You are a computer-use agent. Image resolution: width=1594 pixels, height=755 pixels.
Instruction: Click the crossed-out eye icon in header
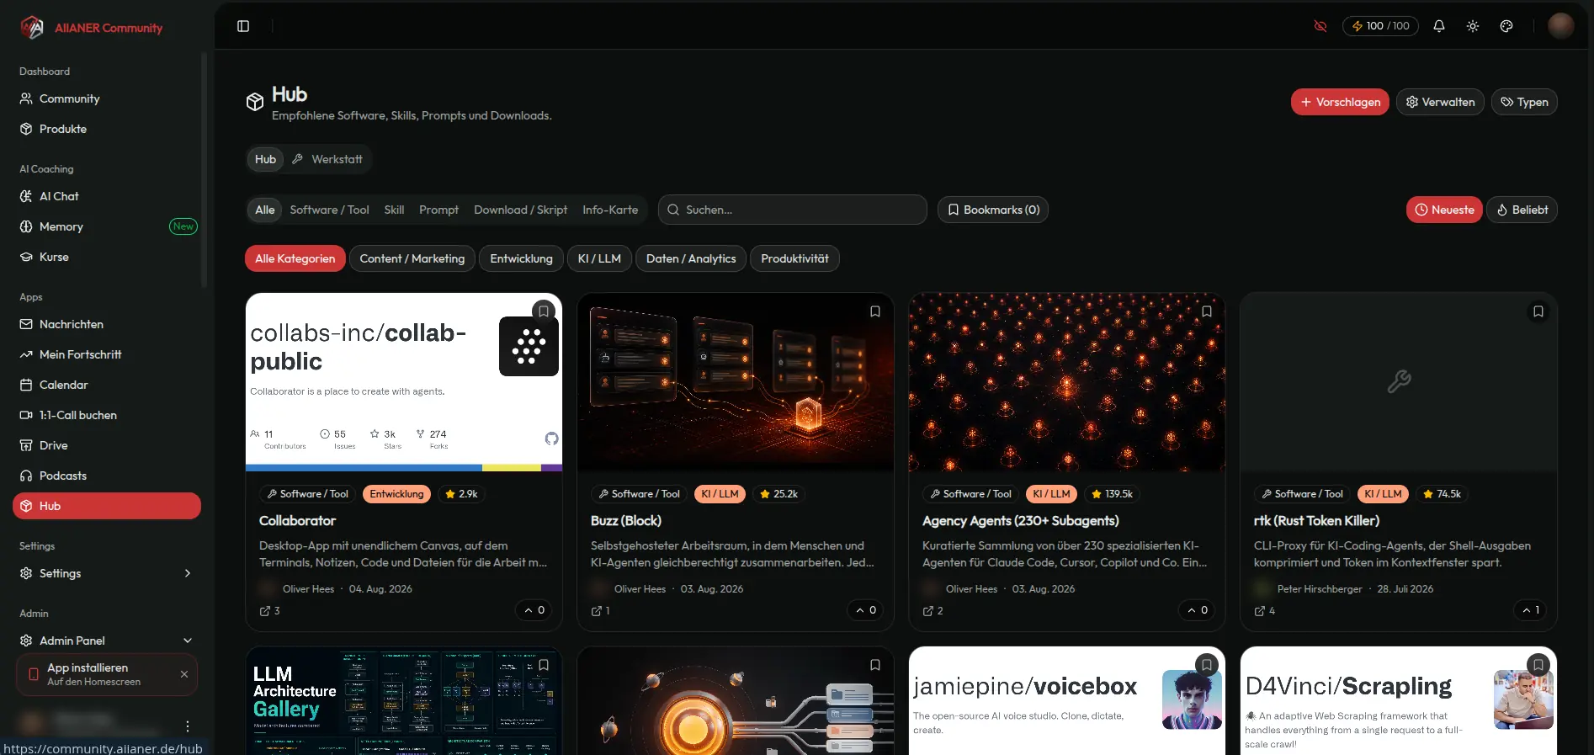tap(1320, 26)
